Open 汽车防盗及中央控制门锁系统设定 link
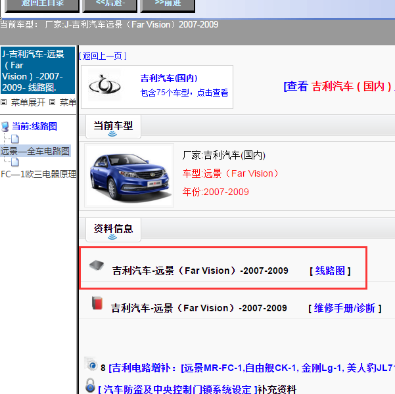The image size is (395, 394). pyautogui.click(x=177, y=389)
